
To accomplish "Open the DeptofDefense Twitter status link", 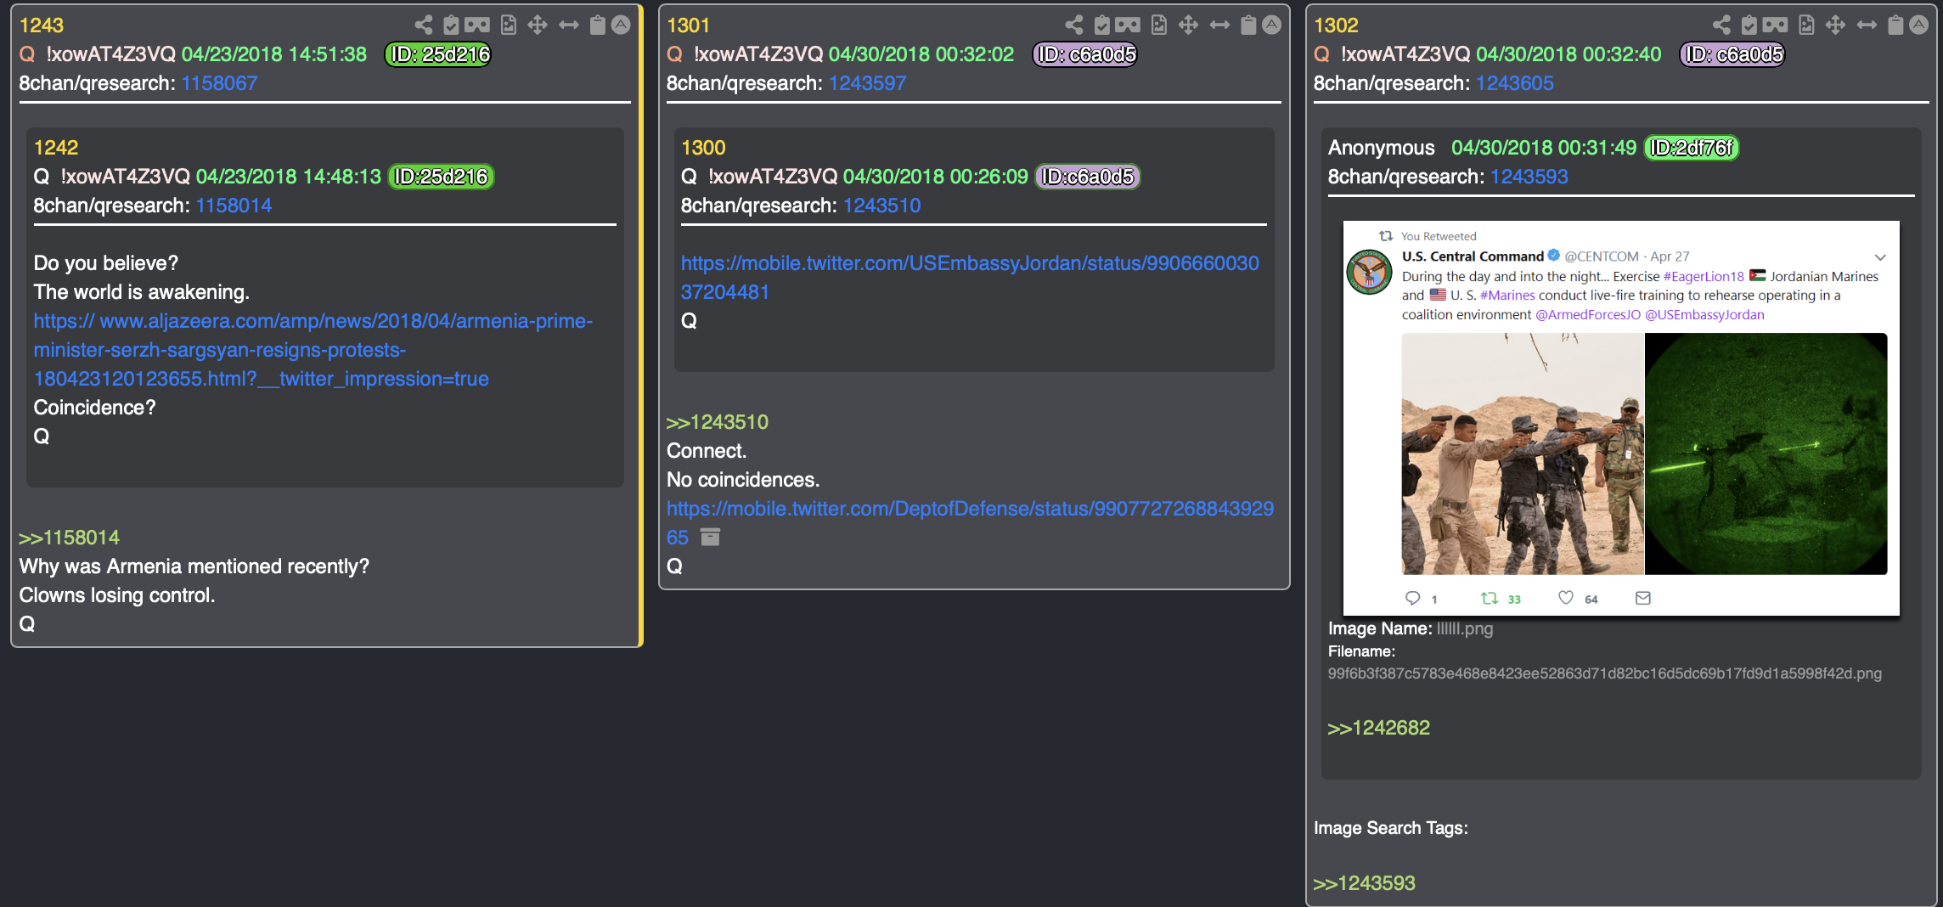I will [x=970, y=523].
